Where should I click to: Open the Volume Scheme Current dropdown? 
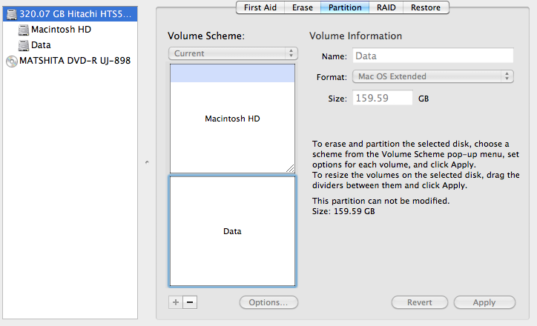pyautogui.click(x=233, y=53)
